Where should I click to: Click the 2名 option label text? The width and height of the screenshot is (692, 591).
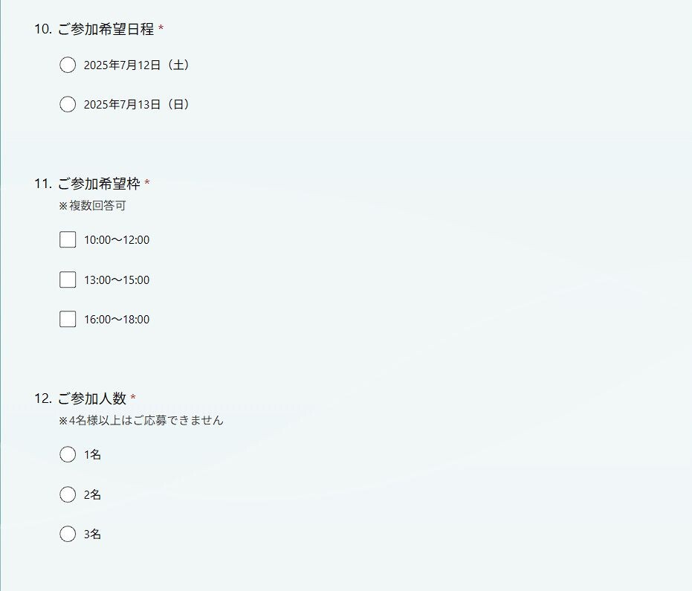click(x=92, y=494)
